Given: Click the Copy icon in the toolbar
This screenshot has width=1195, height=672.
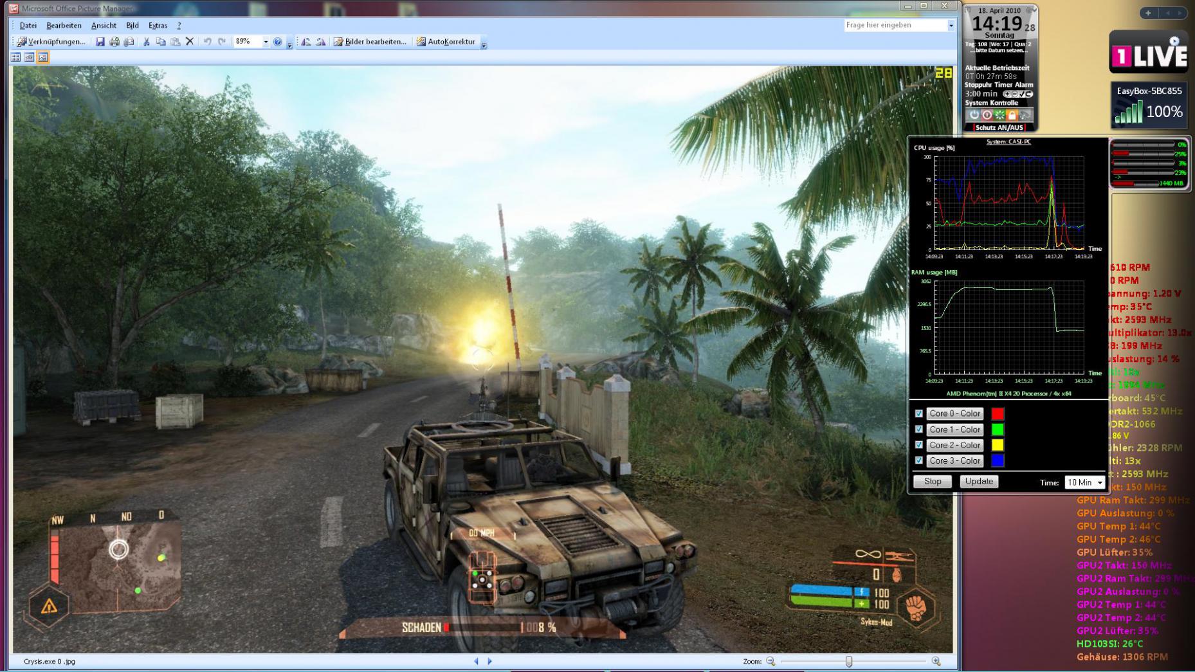Looking at the screenshot, I should [x=161, y=42].
